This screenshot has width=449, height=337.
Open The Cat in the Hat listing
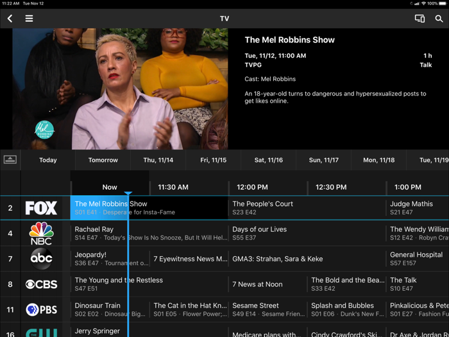click(x=189, y=309)
